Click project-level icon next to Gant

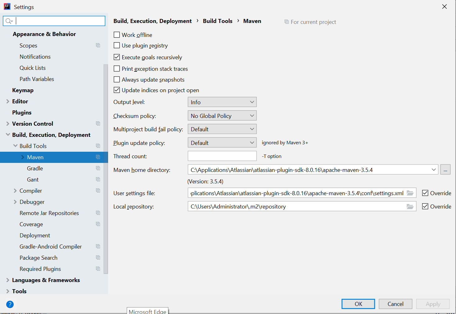[x=98, y=179]
